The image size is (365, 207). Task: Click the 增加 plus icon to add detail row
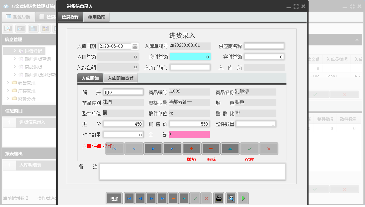click(x=192, y=148)
